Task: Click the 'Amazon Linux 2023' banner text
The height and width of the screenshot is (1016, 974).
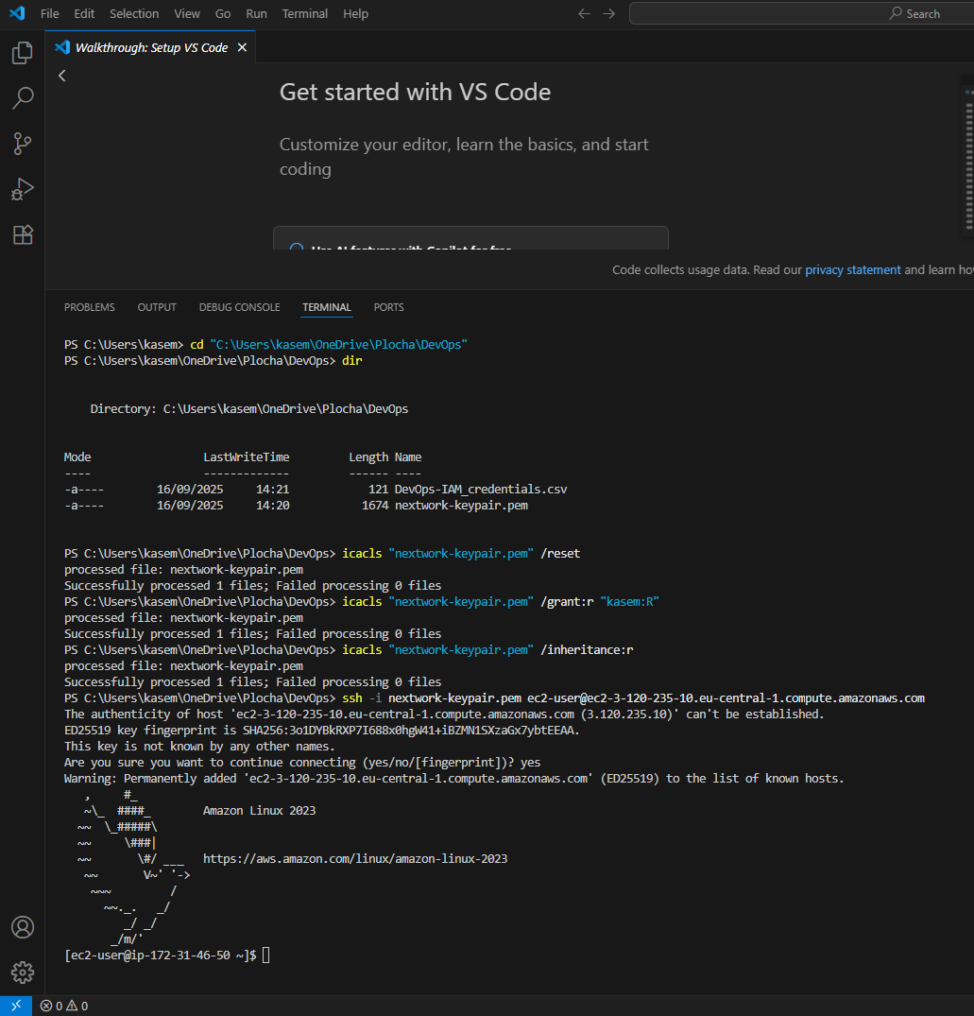Action: [260, 811]
